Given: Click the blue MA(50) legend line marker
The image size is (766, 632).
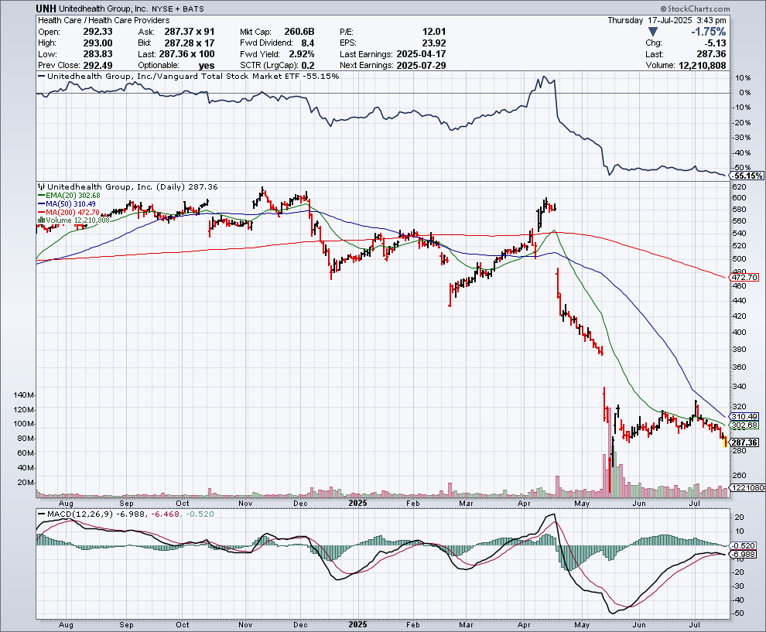Looking at the screenshot, I should (42, 203).
